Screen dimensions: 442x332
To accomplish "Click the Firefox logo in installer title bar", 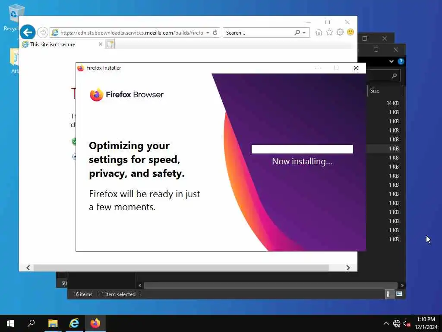I will (81, 68).
